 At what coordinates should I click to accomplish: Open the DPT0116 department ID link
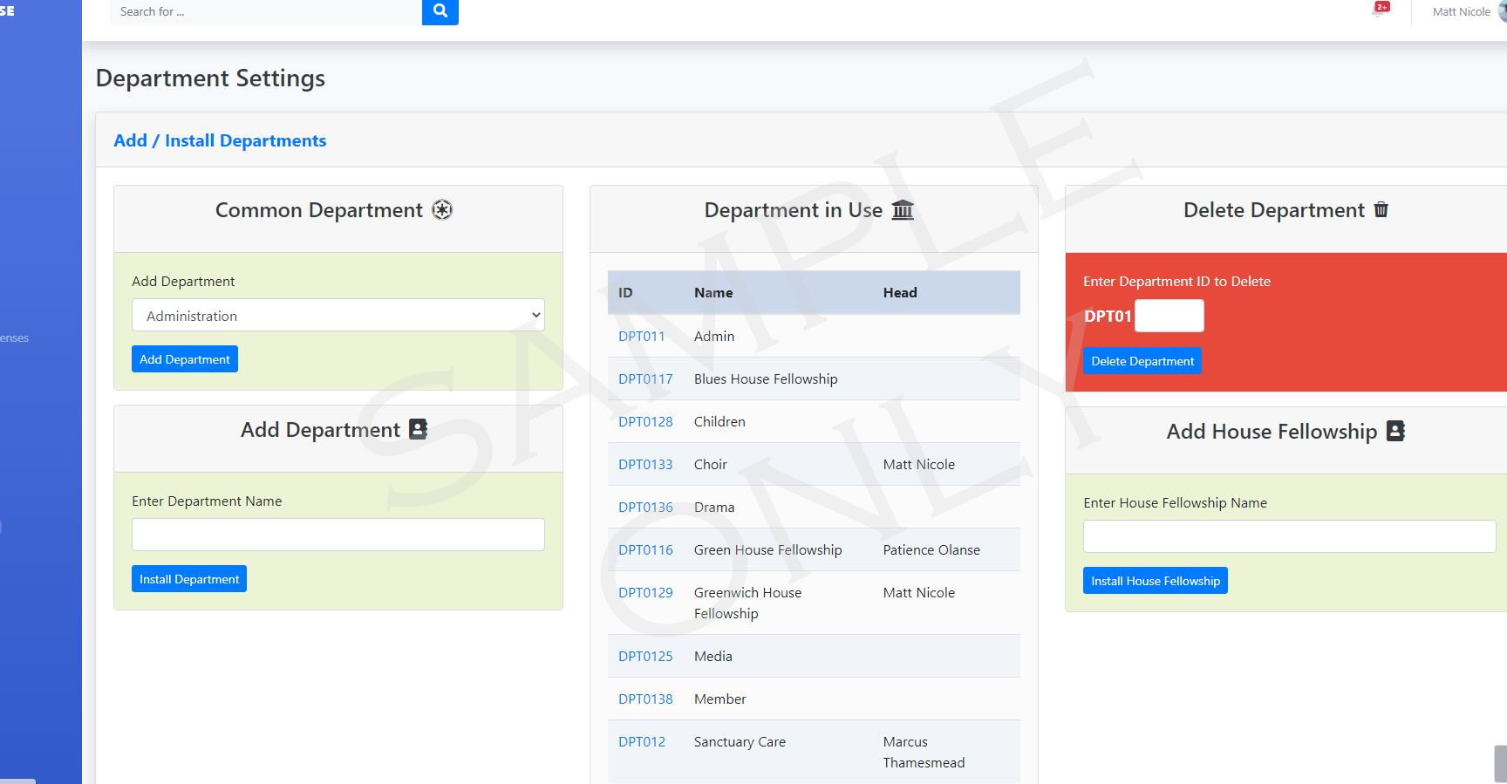point(645,550)
